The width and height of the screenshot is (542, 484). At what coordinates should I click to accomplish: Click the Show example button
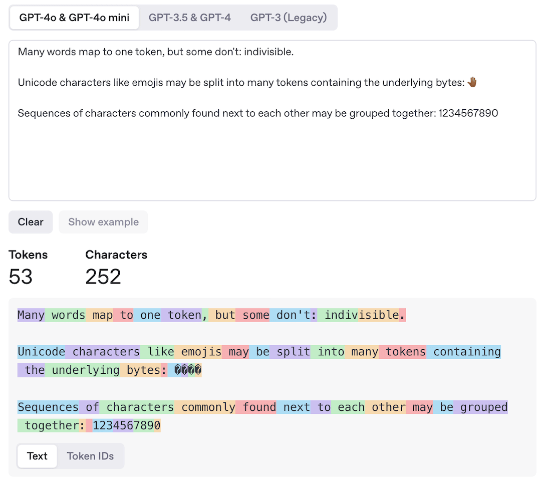[x=103, y=222]
